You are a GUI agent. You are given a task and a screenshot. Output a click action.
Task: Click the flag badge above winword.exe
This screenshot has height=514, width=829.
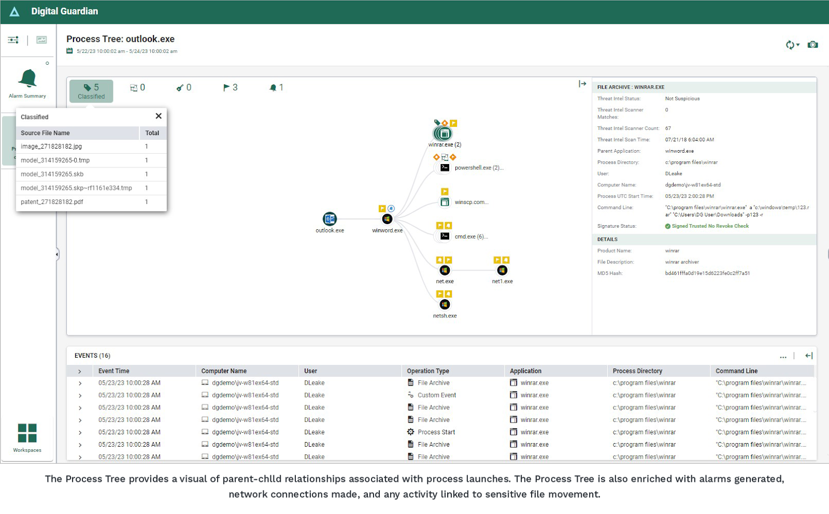(382, 209)
